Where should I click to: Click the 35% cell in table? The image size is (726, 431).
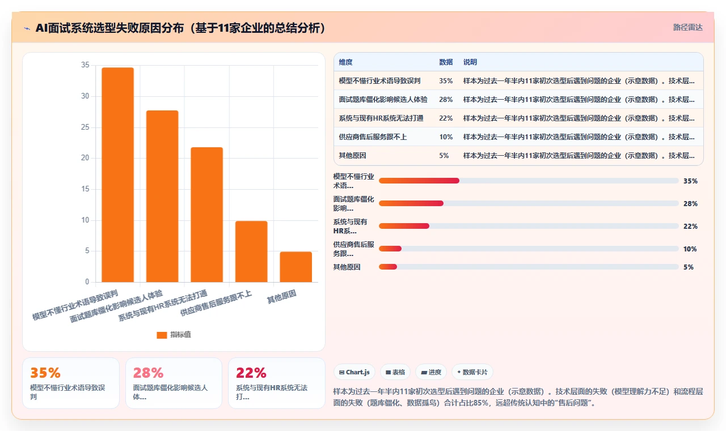coord(446,81)
